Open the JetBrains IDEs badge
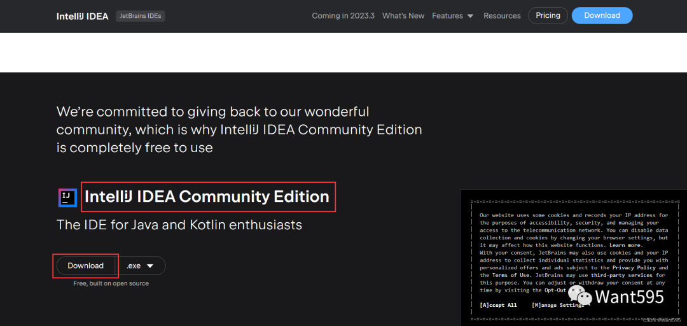Screen dimensions: 687x326 (x=140, y=16)
